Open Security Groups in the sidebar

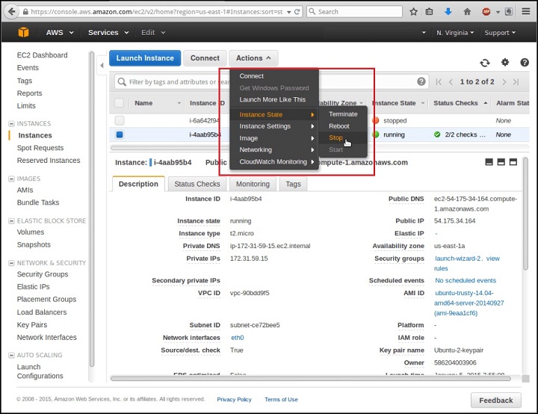43,274
